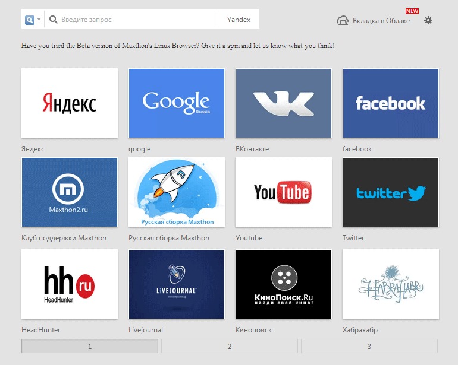Click the Maxthon Linux Browser beta announcement
Image resolution: width=458 pixels, height=365 pixels.
178,46
